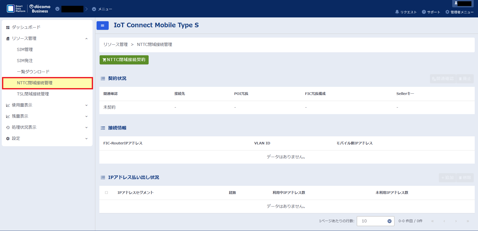Click the 設定 gear icon in sidebar
Screen dimensions: 478x231
(8, 139)
